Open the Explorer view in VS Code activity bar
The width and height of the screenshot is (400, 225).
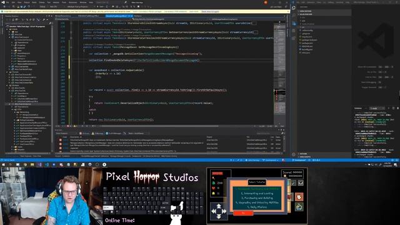[294, 8]
